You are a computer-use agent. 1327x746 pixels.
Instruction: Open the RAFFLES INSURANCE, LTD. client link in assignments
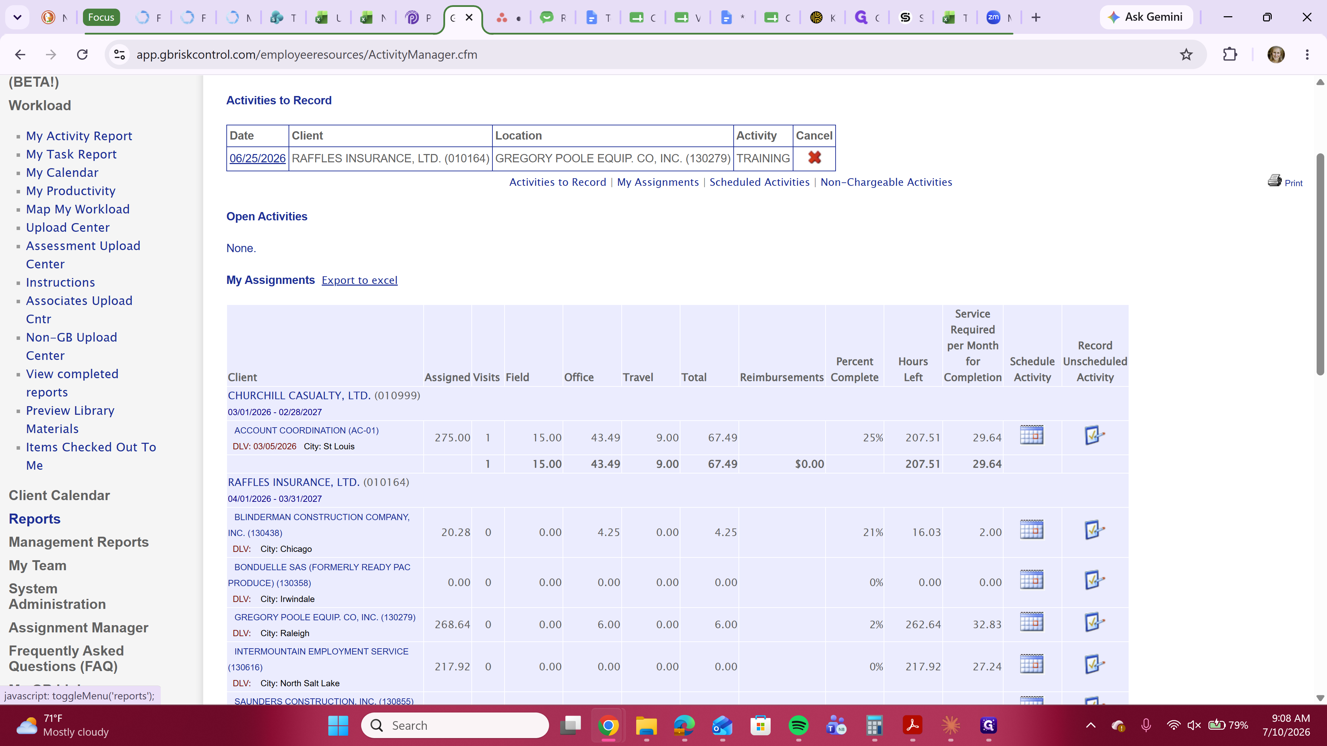[294, 482]
